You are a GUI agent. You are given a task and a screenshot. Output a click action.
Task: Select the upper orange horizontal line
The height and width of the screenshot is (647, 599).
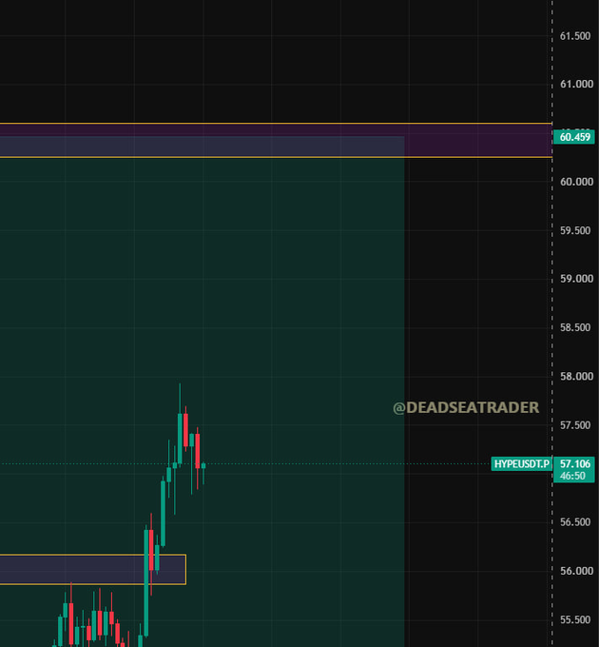pos(277,124)
